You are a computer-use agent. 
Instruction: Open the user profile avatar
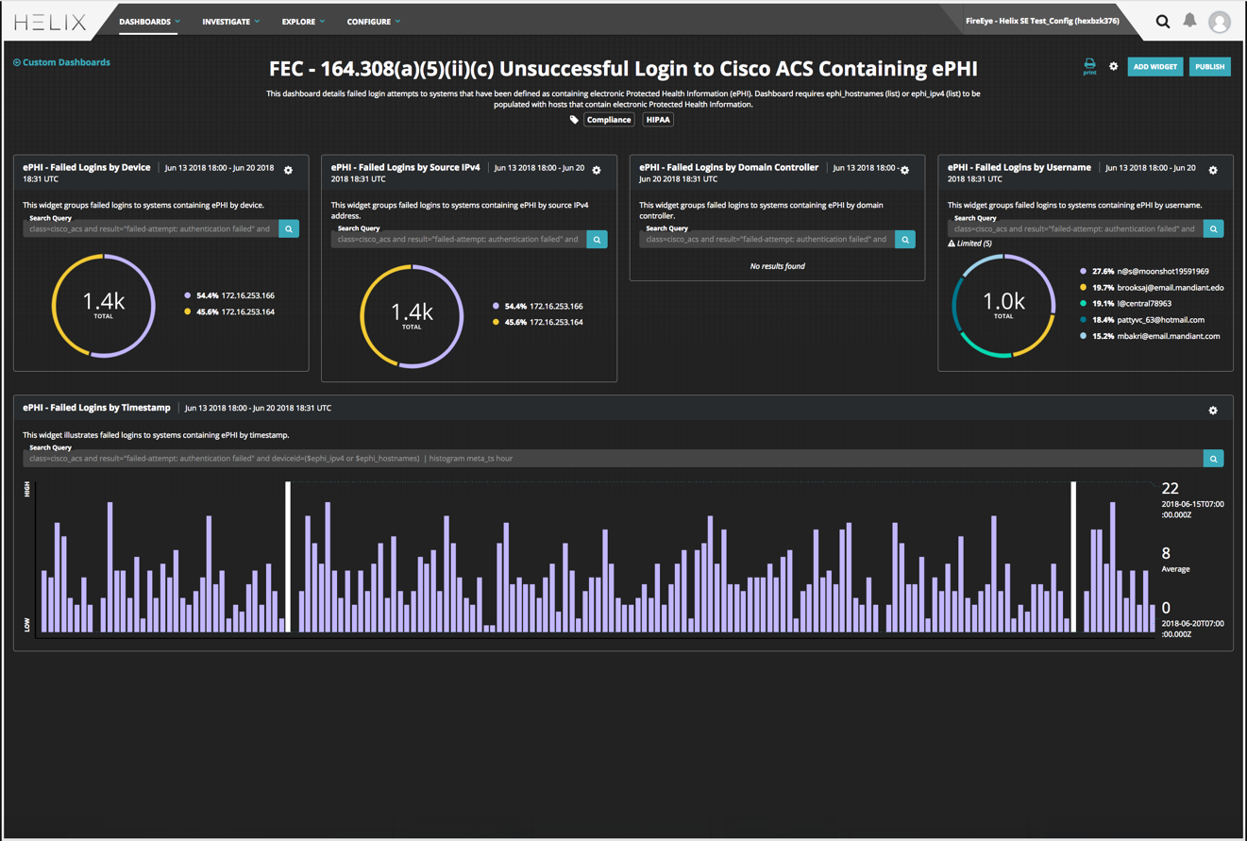[x=1220, y=22]
